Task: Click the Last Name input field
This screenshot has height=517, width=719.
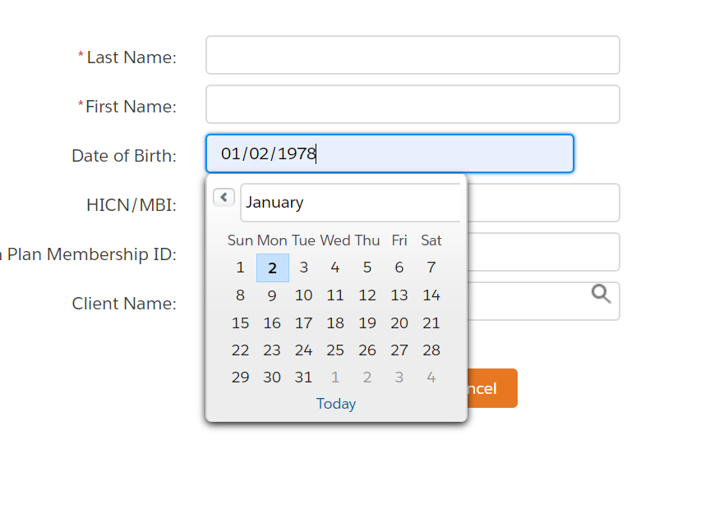Action: coord(413,55)
